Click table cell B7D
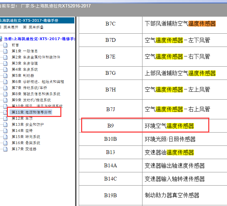The width and height of the screenshot is (227, 206). pyautogui.click(x=111, y=40)
